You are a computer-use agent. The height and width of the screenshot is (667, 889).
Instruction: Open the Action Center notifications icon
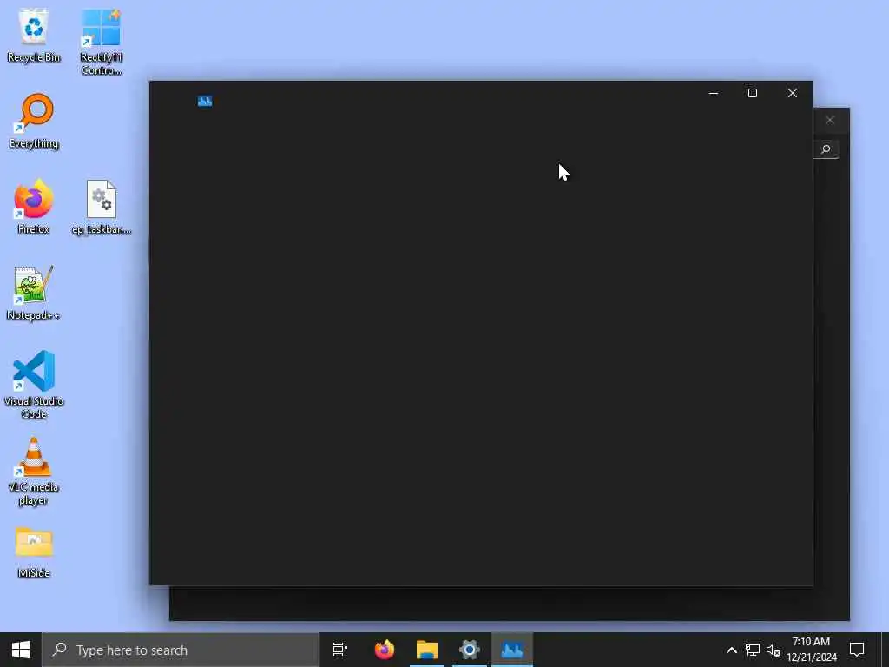[857, 650]
